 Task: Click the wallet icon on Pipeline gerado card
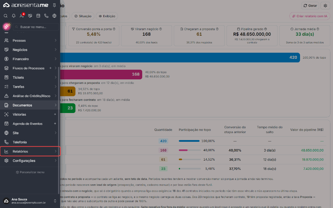(239, 29)
